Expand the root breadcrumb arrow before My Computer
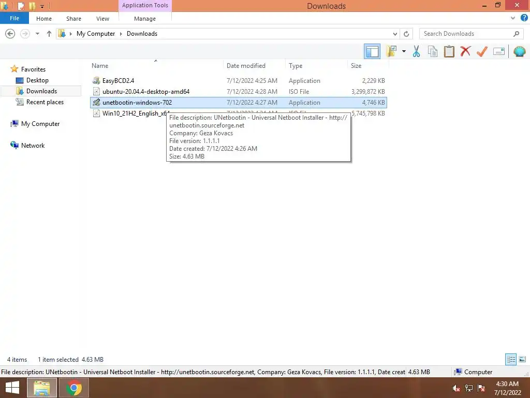This screenshot has width=530, height=398. click(x=70, y=34)
